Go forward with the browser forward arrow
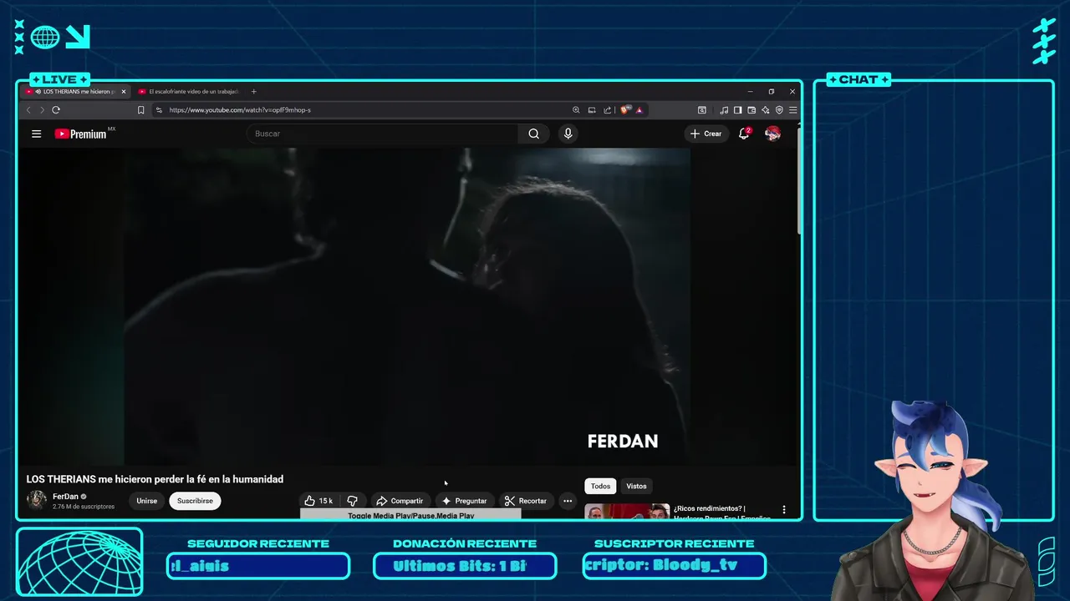 42,110
